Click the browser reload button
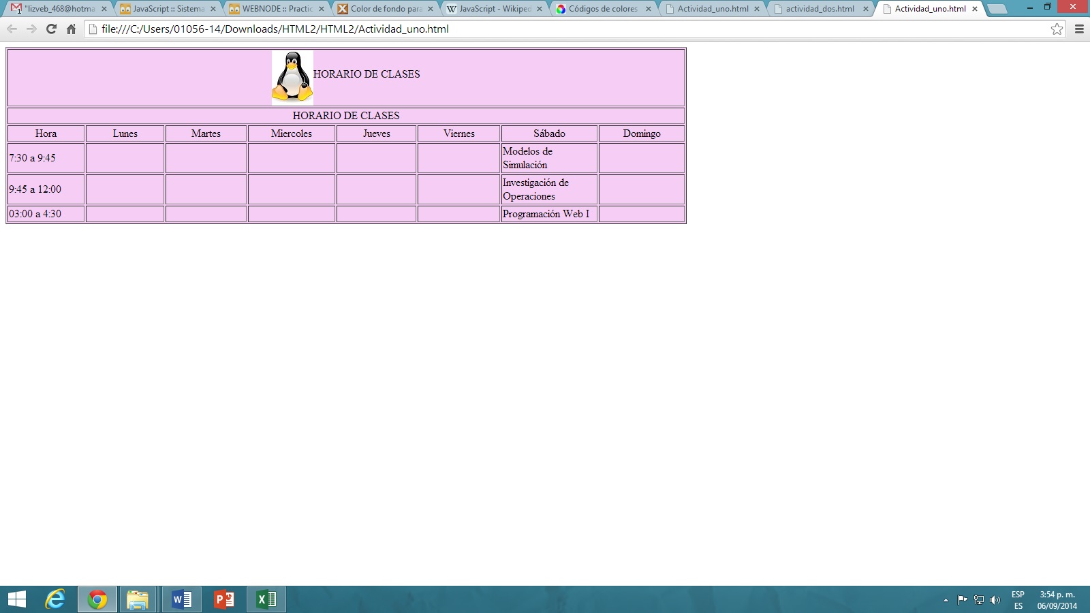Image resolution: width=1090 pixels, height=613 pixels. [51, 29]
